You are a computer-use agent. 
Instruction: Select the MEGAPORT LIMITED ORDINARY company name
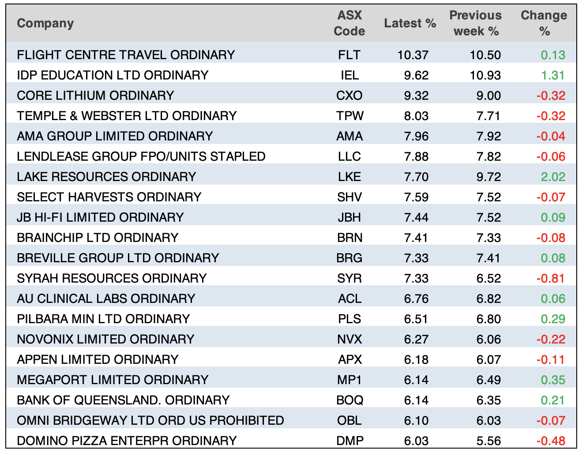click(113, 380)
